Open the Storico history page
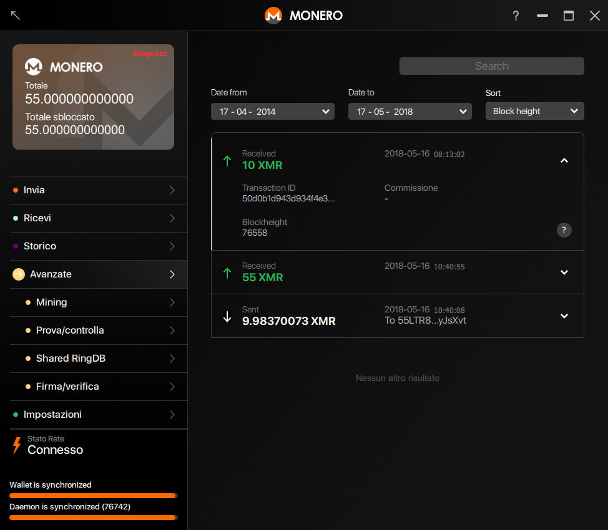Viewport: 608px width, 530px height. (99, 246)
